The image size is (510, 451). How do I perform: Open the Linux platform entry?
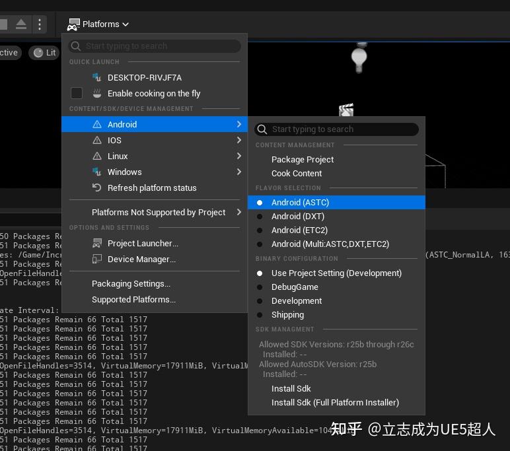155,156
